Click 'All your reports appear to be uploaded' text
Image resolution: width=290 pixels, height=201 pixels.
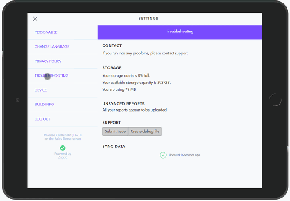[135, 110]
